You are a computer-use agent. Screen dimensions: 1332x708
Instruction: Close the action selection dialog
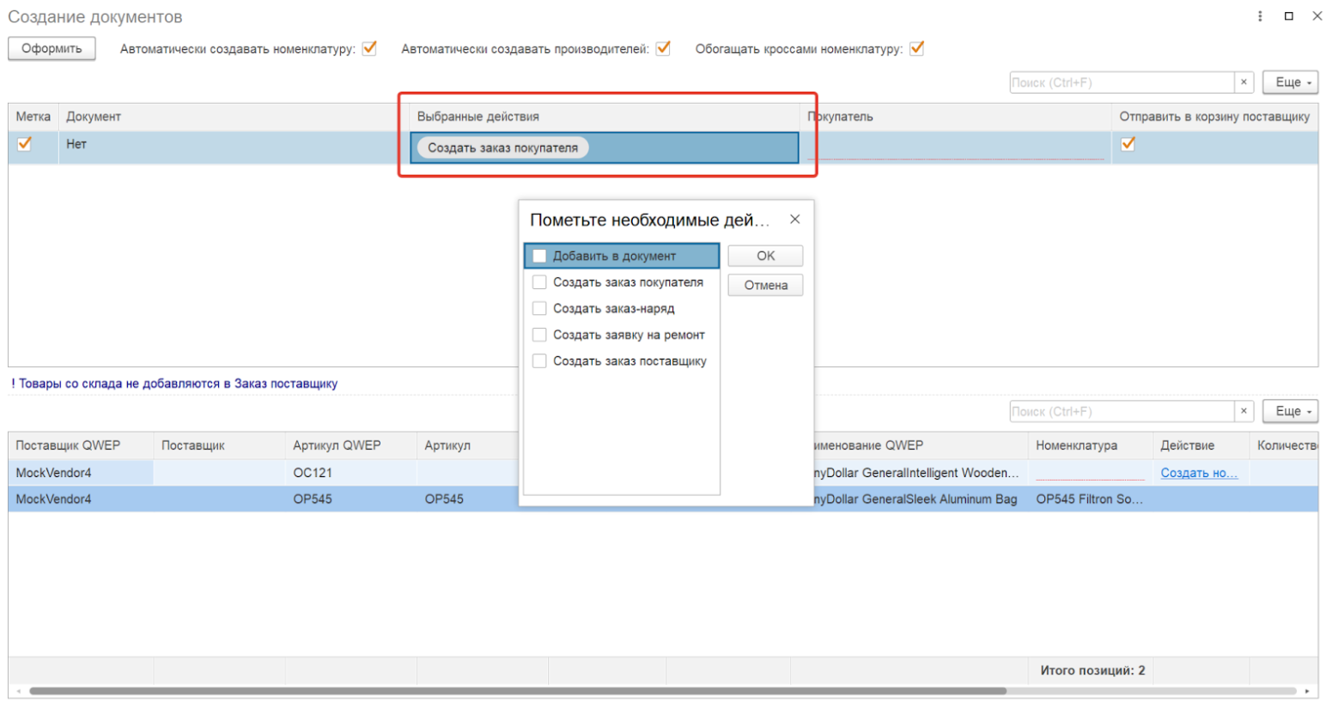(x=794, y=220)
